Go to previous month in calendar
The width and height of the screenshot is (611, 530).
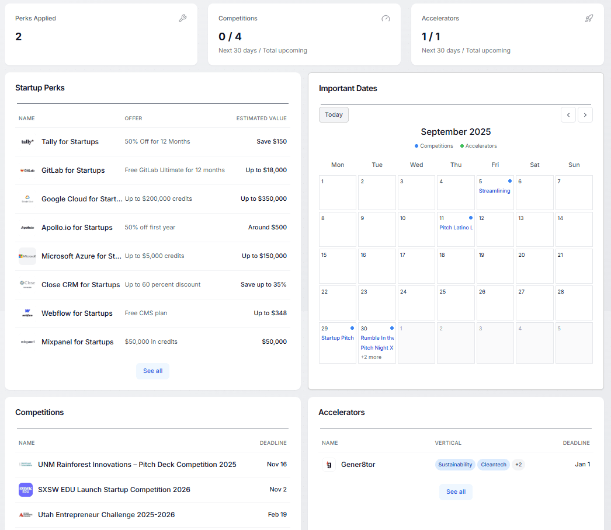568,115
